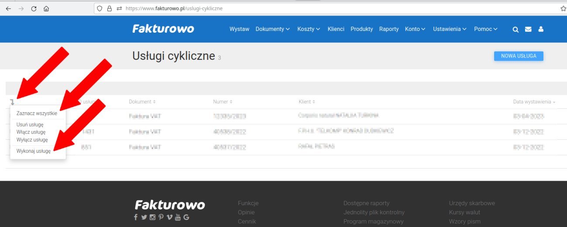The width and height of the screenshot is (567, 227).
Task: Click the Google icon in the footer
Action: [186, 217]
